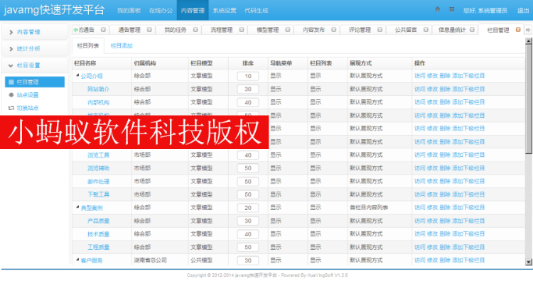Click 修改 in the 网站简介 row
Screen dimensions: 533x281
[x=432, y=89]
